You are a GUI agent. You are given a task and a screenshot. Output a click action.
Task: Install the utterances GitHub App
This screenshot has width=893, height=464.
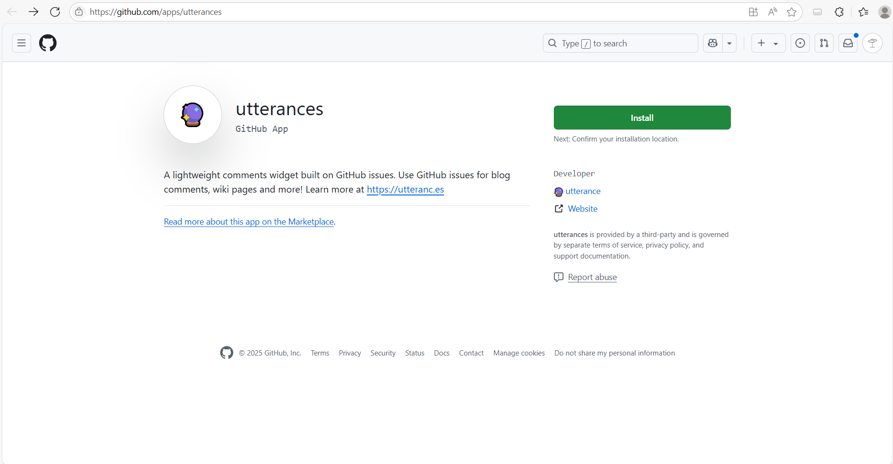pyautogui.click(x=641, y=118)
